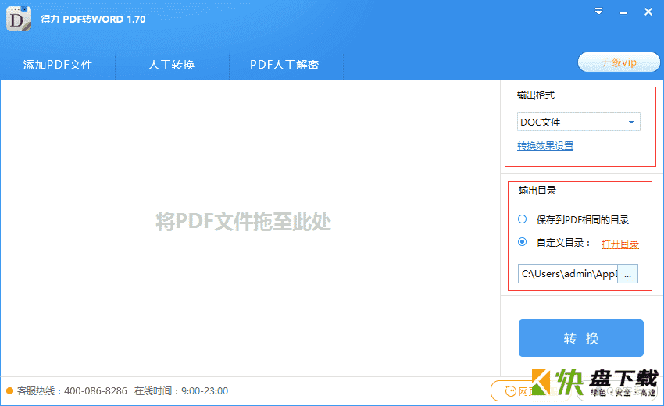This screenshot has width=664, height=406.
Task: Click the 在线时间：9:00-23:00 text
Action: tap(181, 390)
